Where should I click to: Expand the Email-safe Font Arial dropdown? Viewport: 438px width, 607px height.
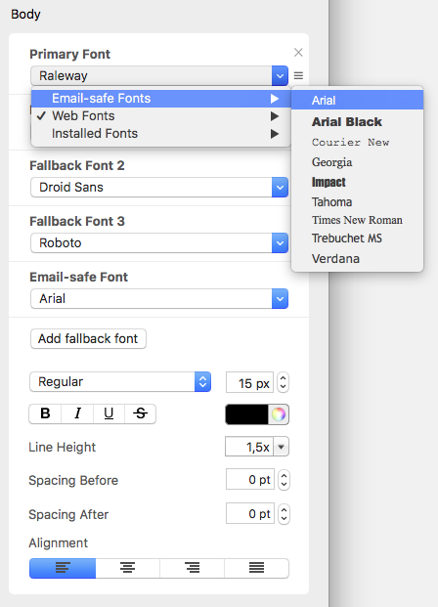159,299
